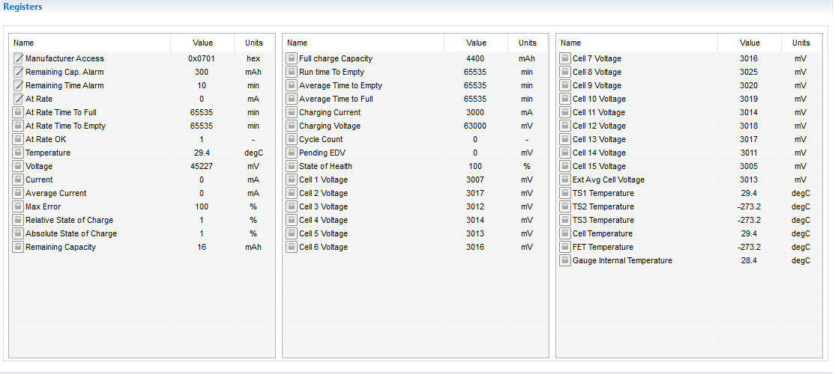Click the Registers panel title
Screen dimensions: 835x374
coord(23,7)
